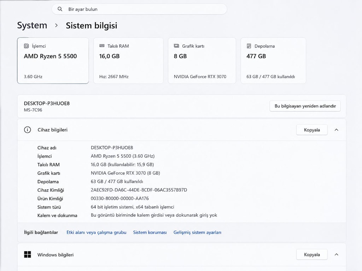362x271 pixels.
Task: Collapse the Windows bilgileri section chevron
Action: [x=337, y=254]
